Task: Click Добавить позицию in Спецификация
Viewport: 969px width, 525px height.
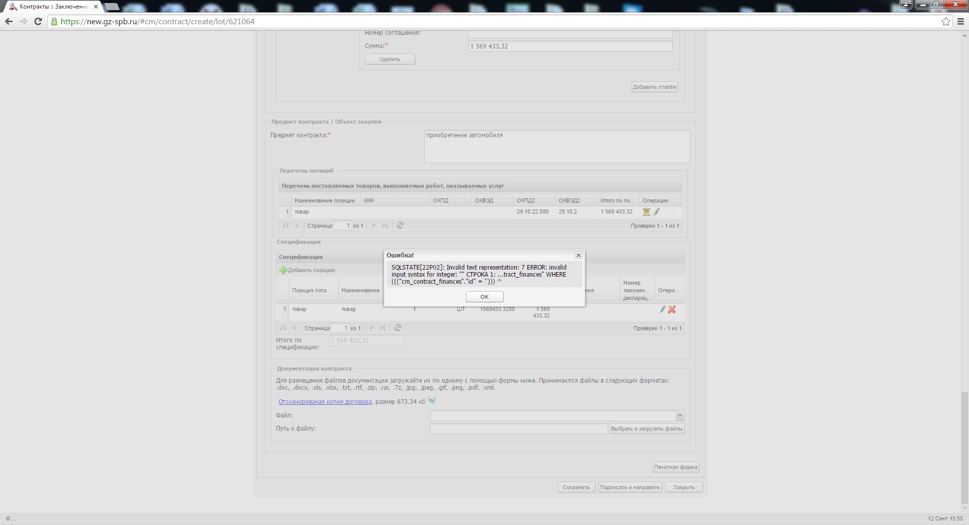Action: (x=307, y=270)
